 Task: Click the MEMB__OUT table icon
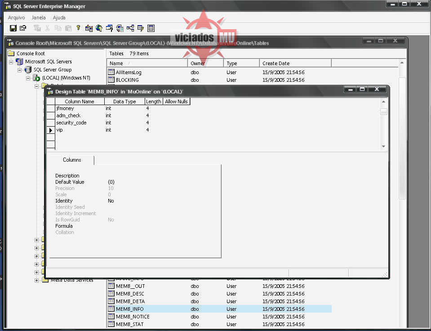point(111,286)
